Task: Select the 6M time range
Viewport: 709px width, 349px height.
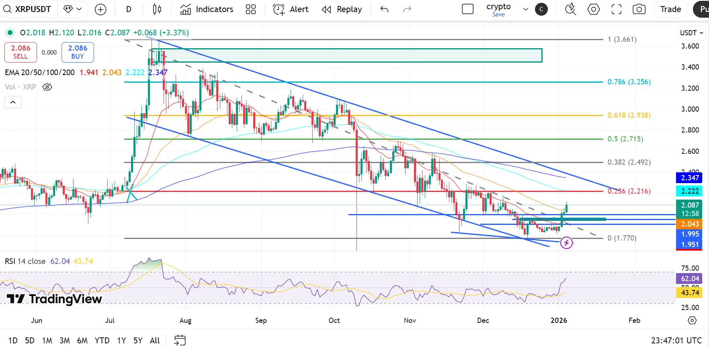Action: click(82, 341)
